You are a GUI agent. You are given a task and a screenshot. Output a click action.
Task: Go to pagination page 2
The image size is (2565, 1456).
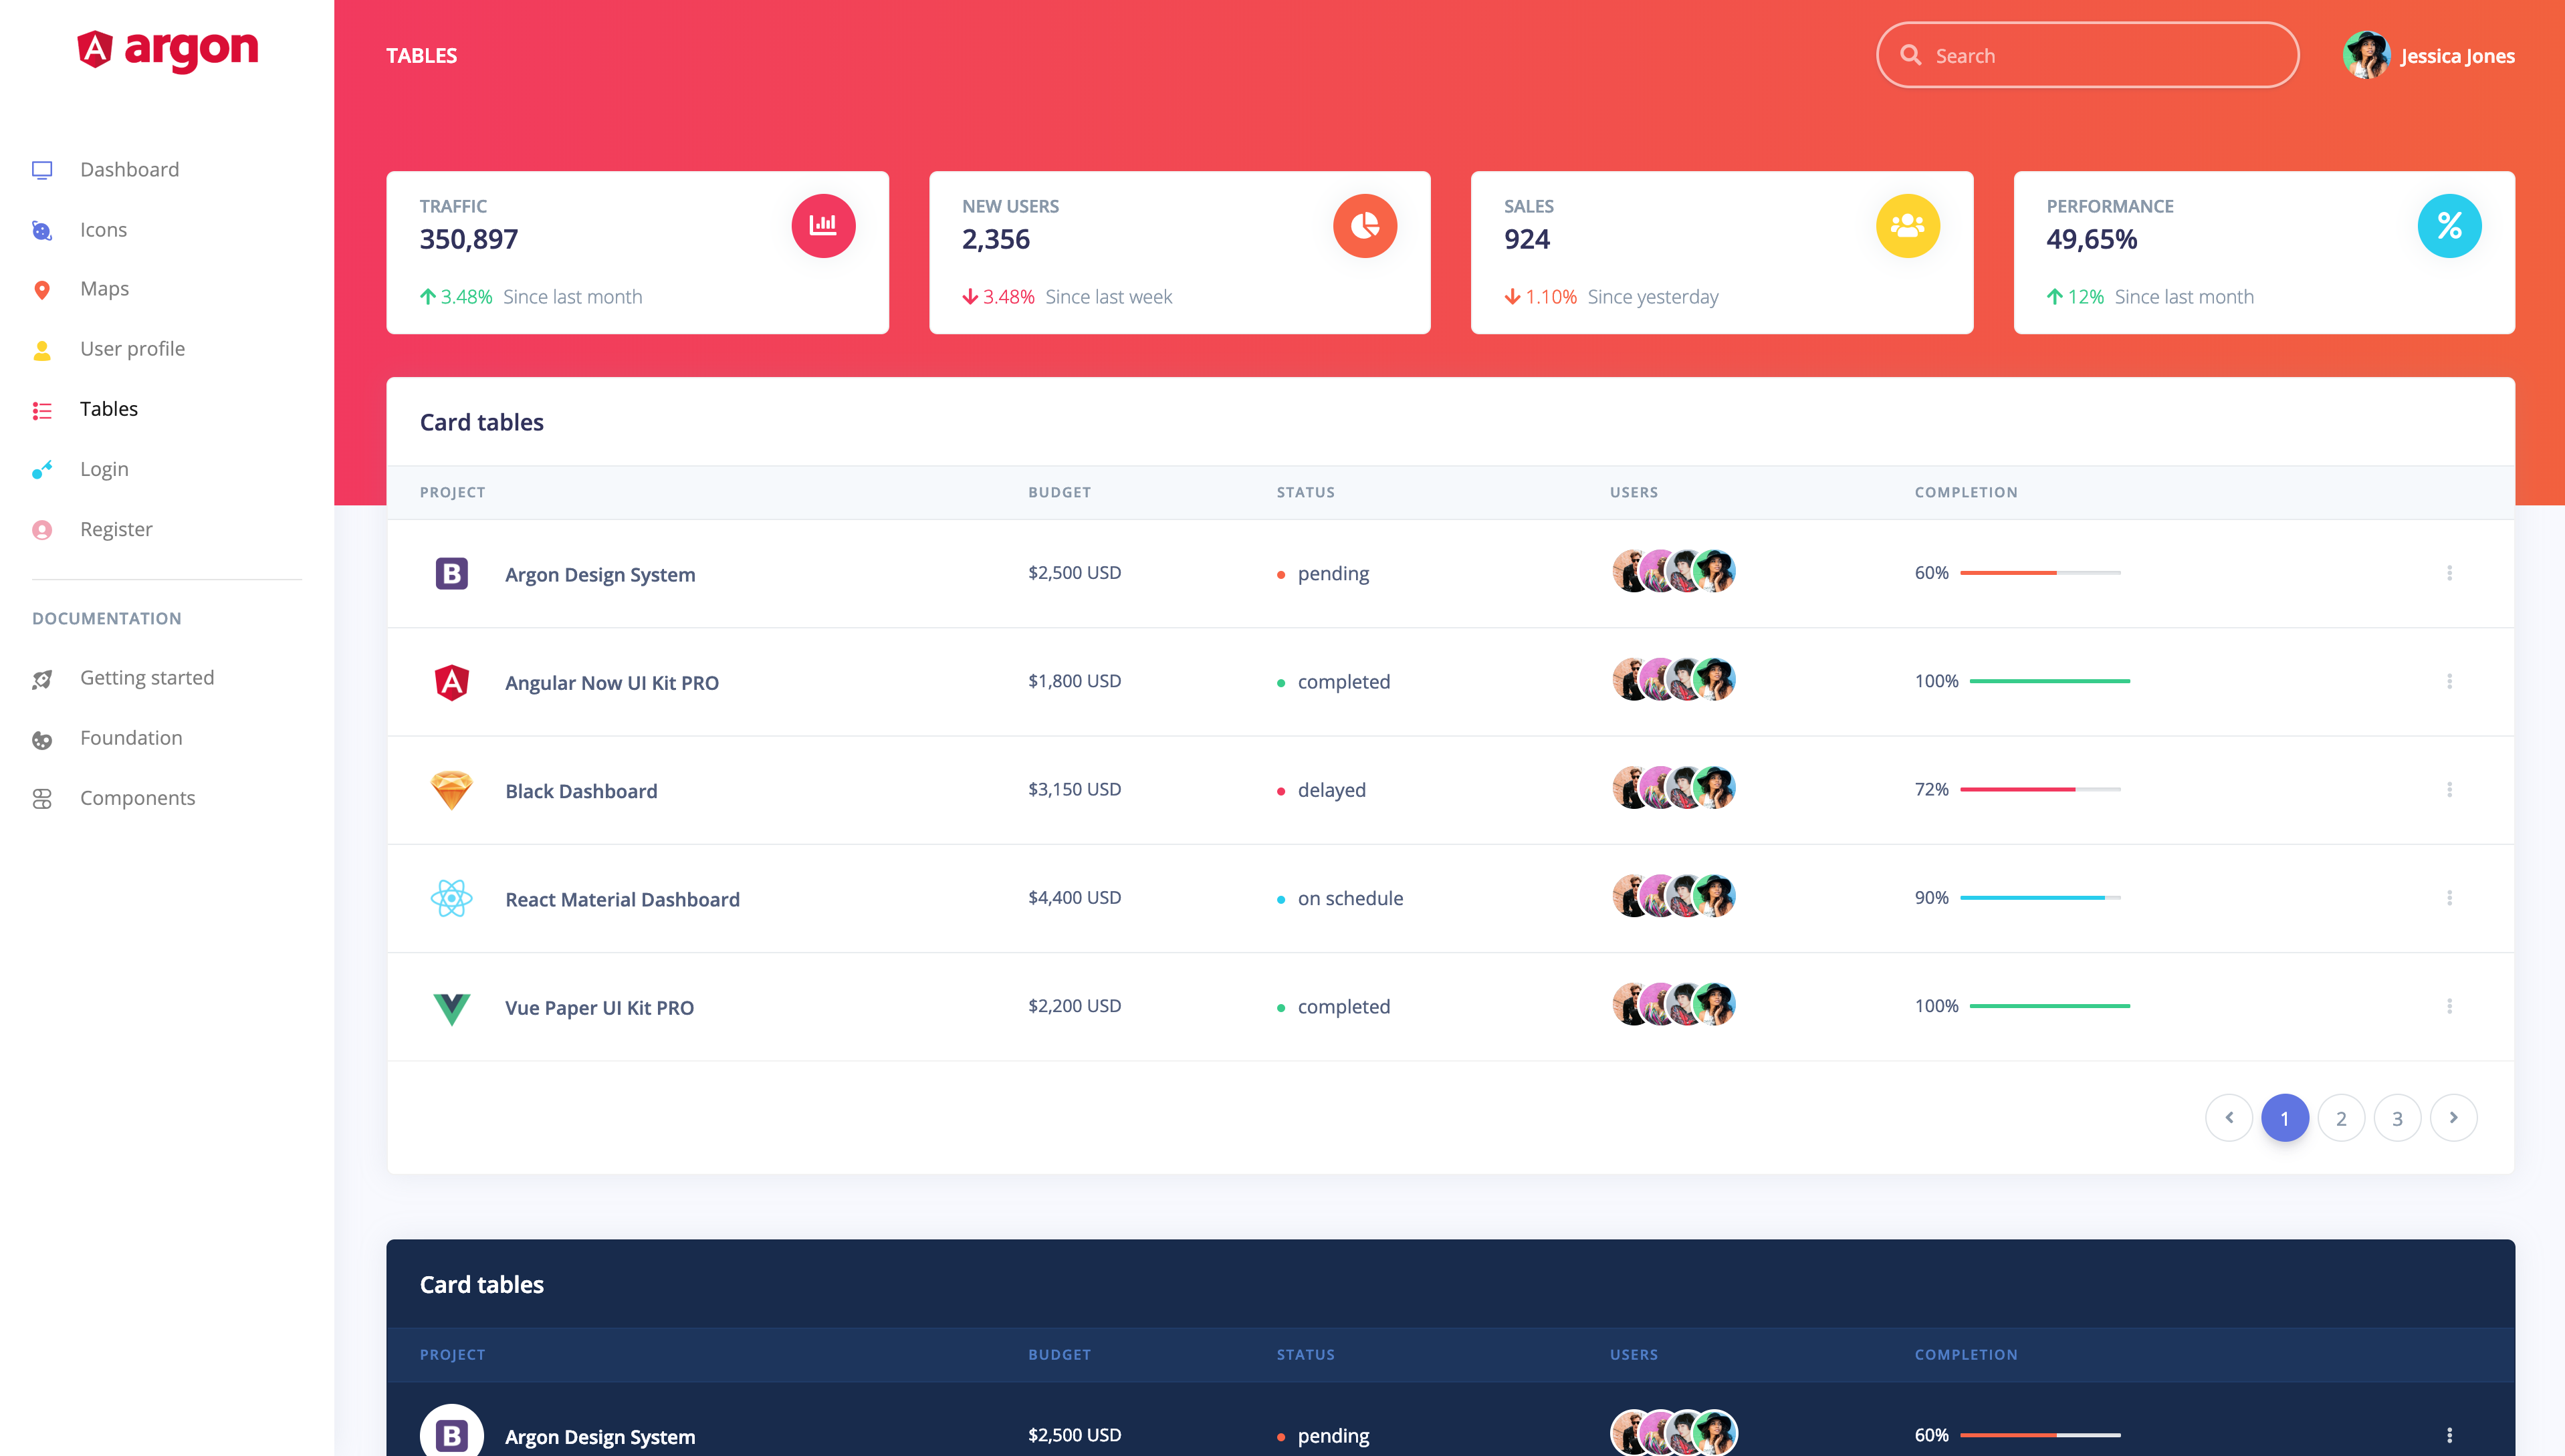point(2341,1118)
